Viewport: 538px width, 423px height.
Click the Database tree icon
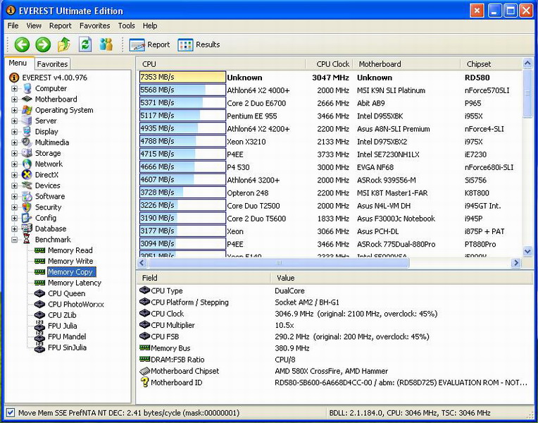click(27, 228)
